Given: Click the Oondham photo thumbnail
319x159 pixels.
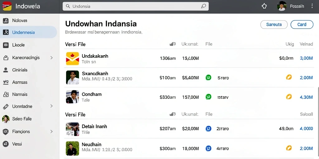Looking at the screenshot, I should [72, 97].
